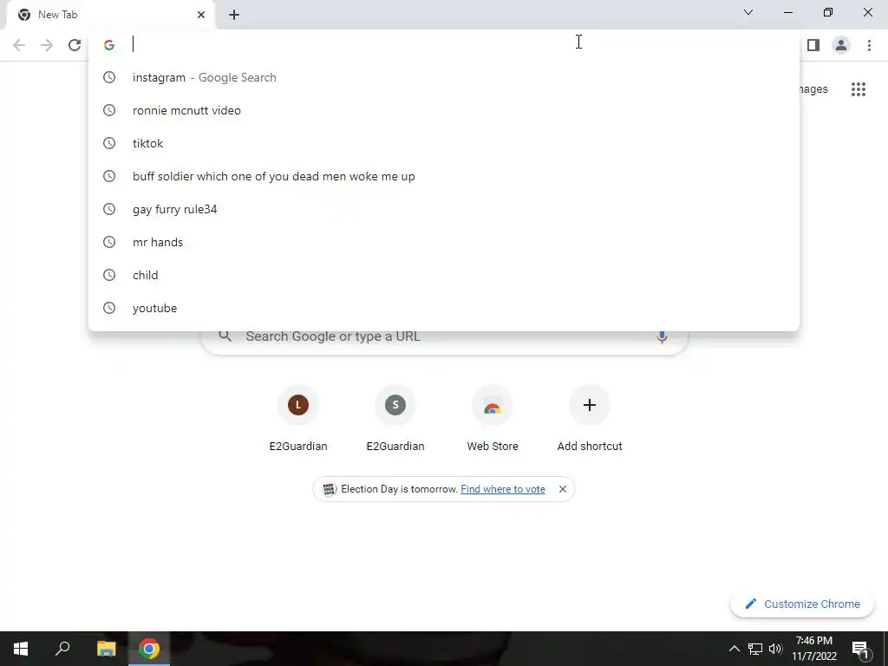Open the first E2Guardian shortcut with L icon
888x666 pixels.
(298, 418)
